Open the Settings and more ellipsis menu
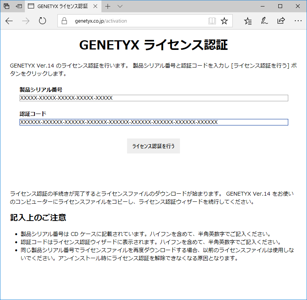The image size is (307, 300). (x=298, y=21)
